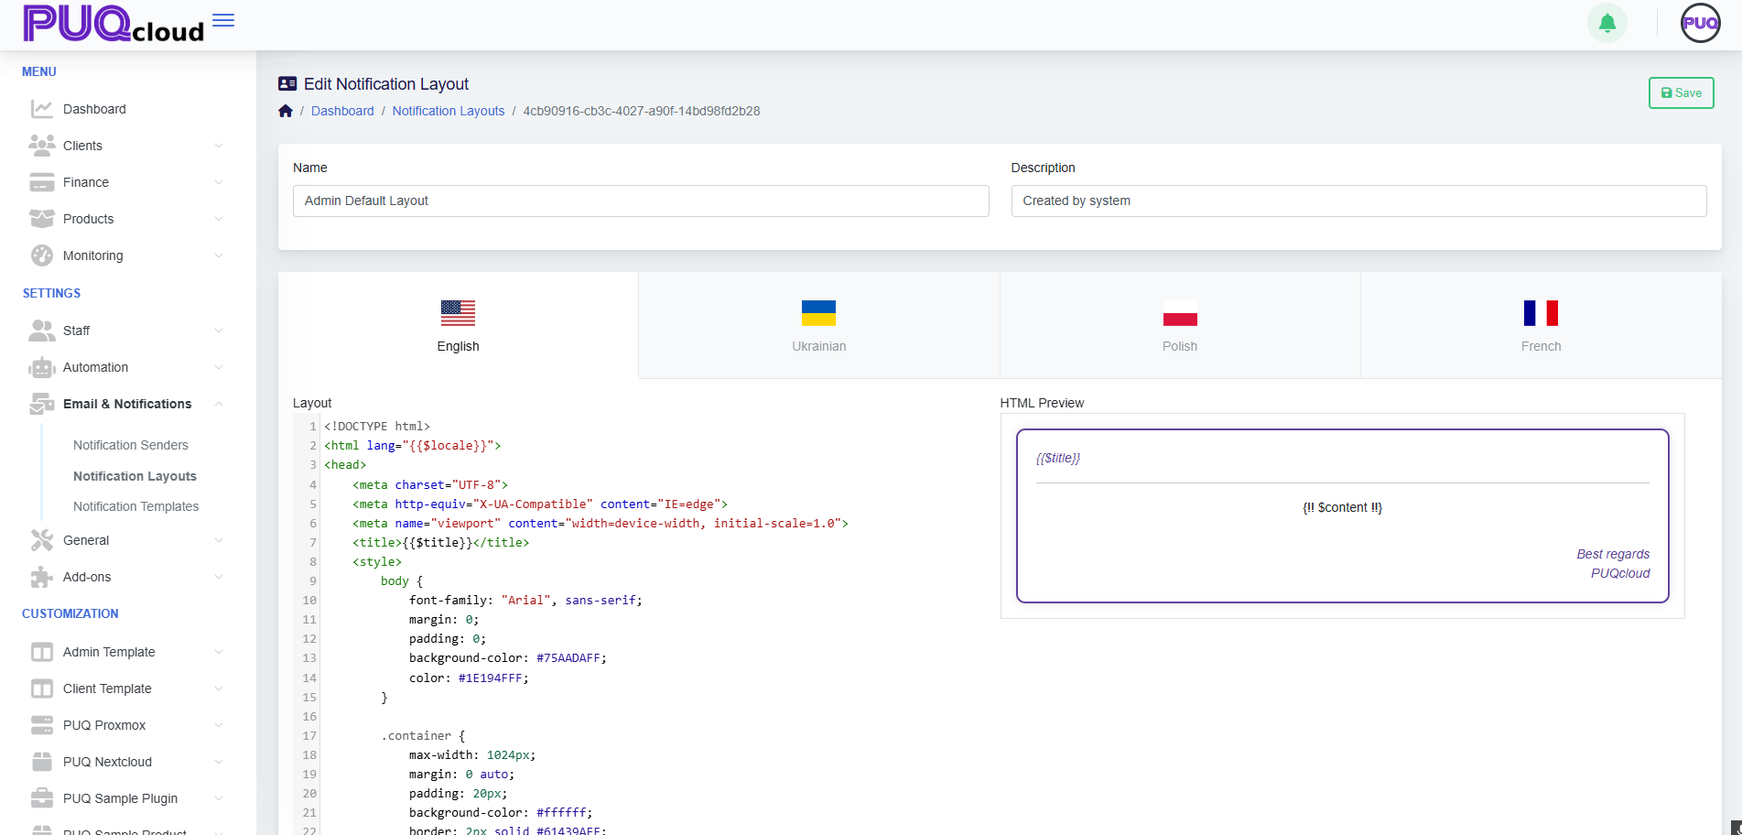Expand the Staff menu chevron
Viewport: 1742px width, 835px height.
(x=219, y=331)
